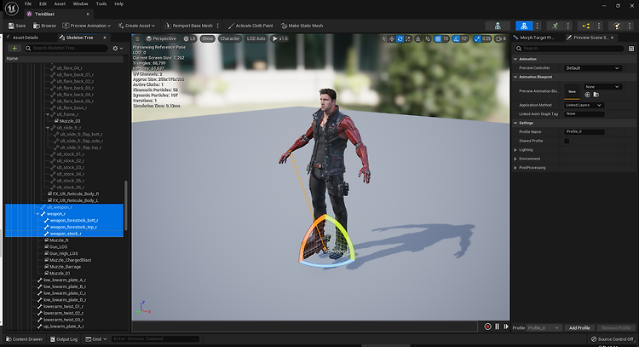Screen dimensions: 639x347
Task: Click the Add Profile button
Action: click(x=579, y=328)
